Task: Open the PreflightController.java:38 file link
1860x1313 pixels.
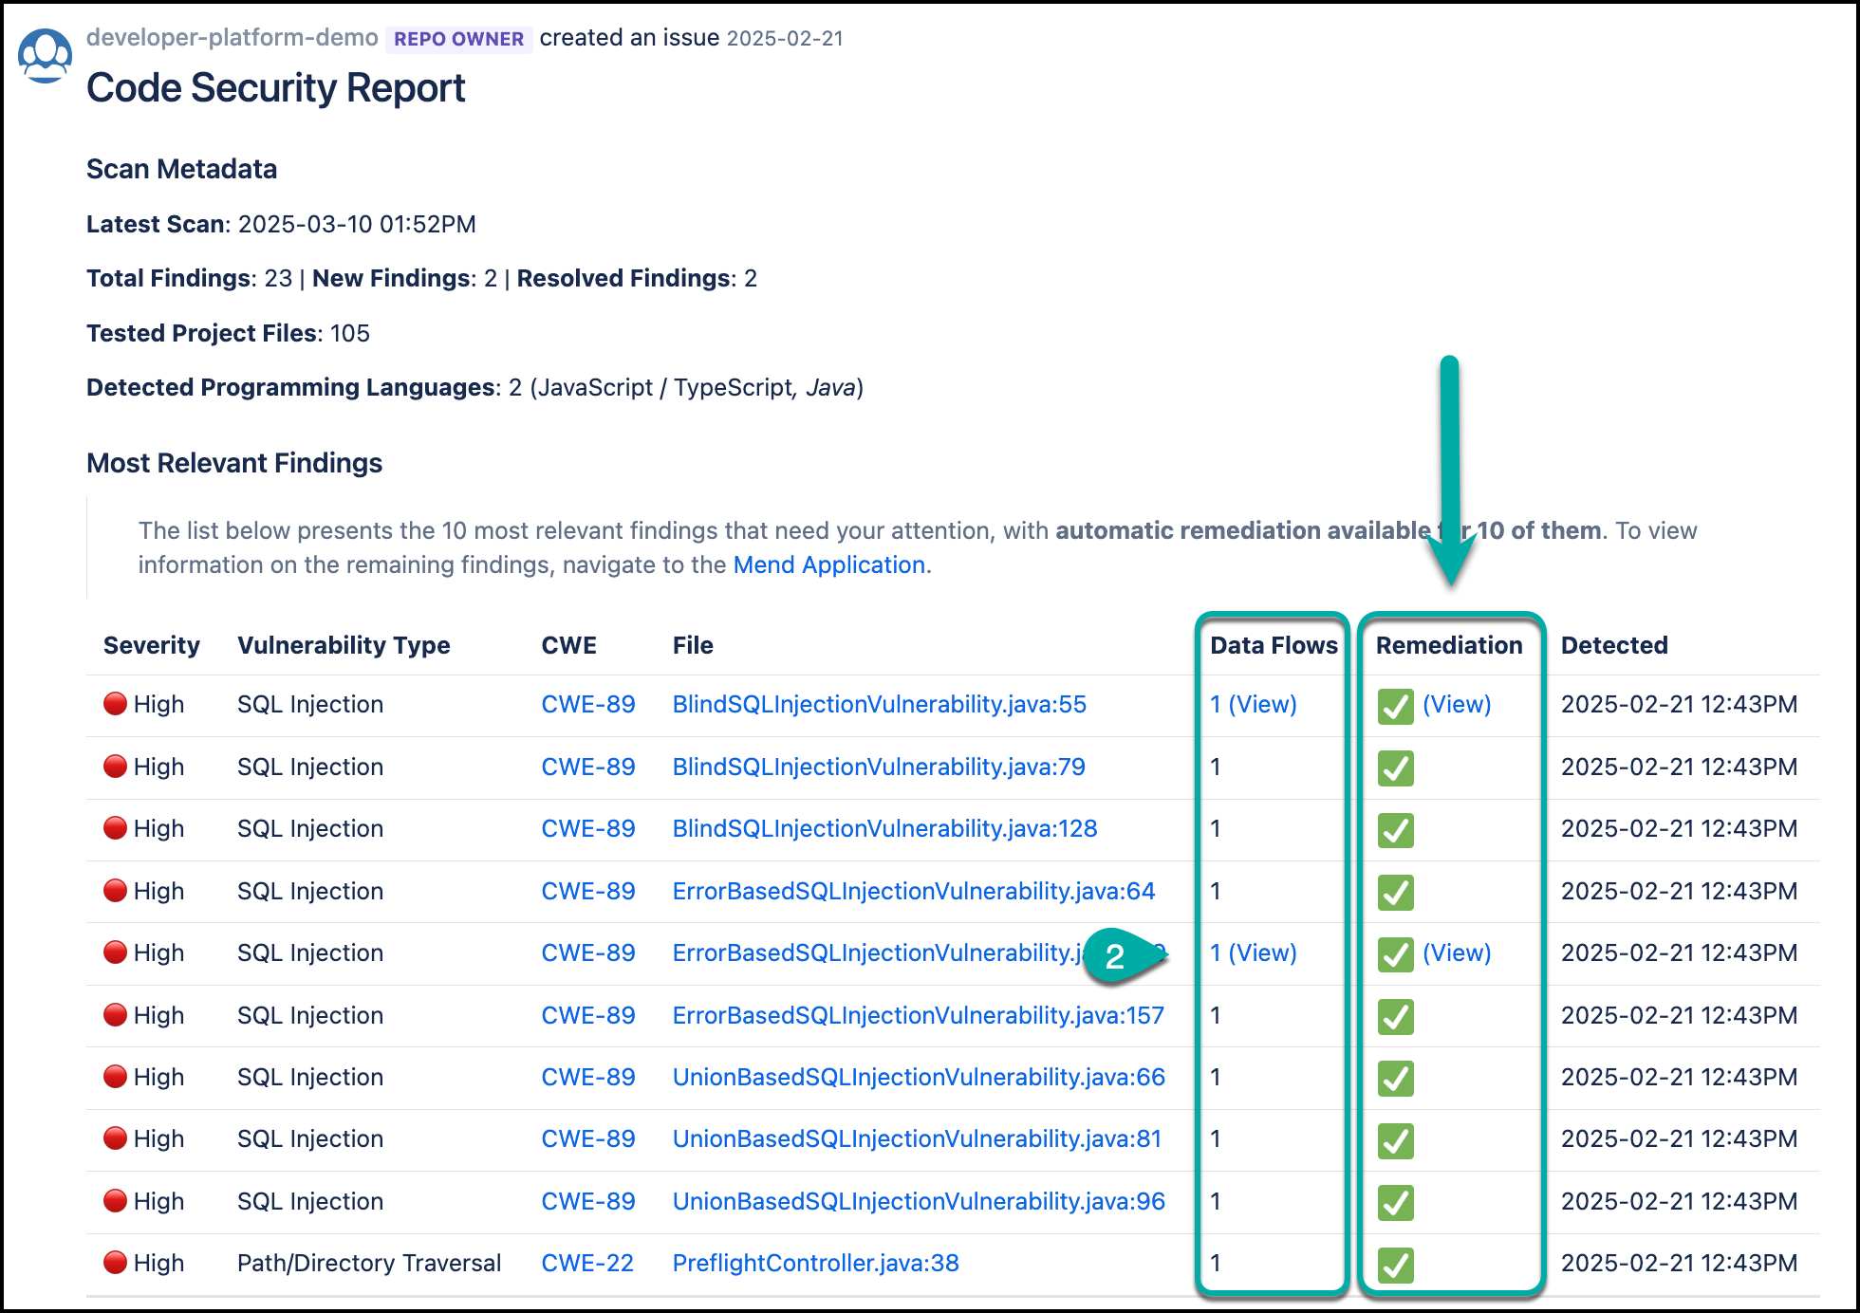Action: point(815,1264)
